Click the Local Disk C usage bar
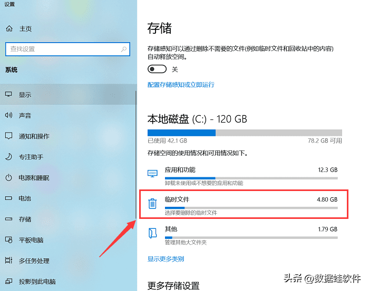Viewport: 369px width, 291px height. (245, 133)
